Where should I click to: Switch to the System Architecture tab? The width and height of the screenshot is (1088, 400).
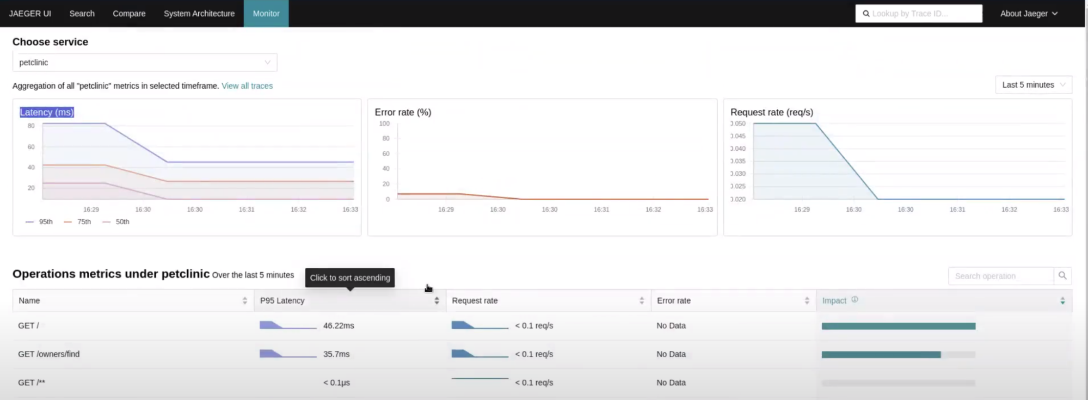click(199, 14)
